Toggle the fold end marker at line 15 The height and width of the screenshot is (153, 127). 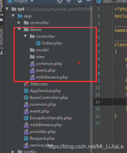[112, 109]
